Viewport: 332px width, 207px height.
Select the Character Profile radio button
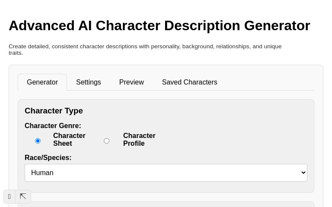(106, 141)
